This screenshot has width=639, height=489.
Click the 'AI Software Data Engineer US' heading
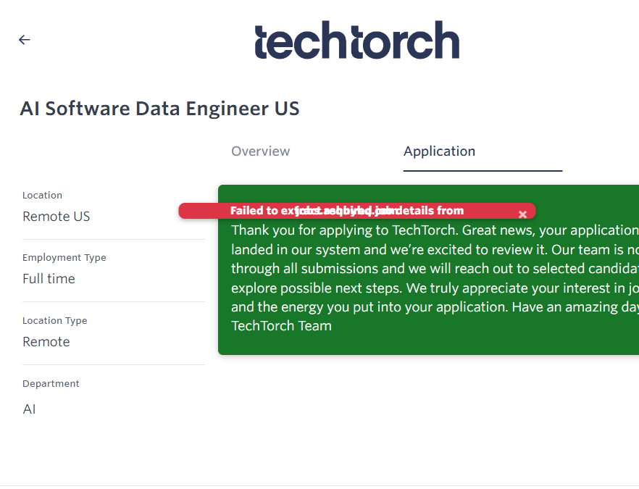point(159,109)
